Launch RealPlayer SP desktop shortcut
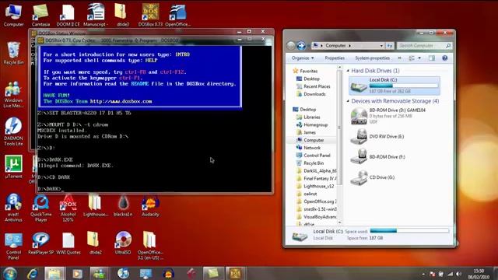This screenshot has width=498, height=280. click(40, 243)
